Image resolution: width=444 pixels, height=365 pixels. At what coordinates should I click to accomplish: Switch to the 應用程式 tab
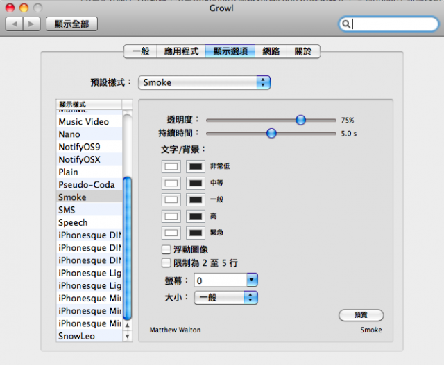click(x=181, y=51)
